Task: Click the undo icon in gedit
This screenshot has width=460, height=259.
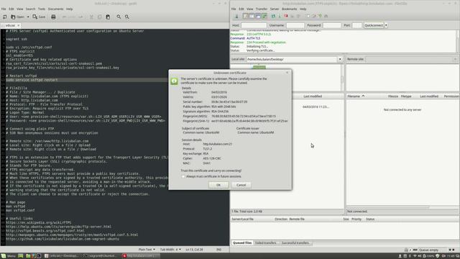Action: (64, 17)
